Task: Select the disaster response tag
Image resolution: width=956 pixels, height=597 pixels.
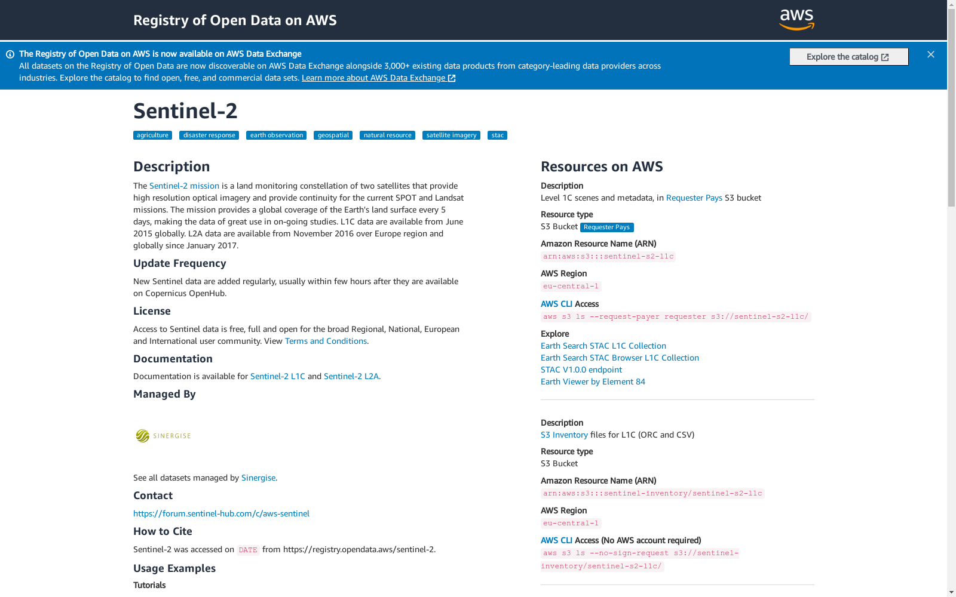Action: [209, 136]
